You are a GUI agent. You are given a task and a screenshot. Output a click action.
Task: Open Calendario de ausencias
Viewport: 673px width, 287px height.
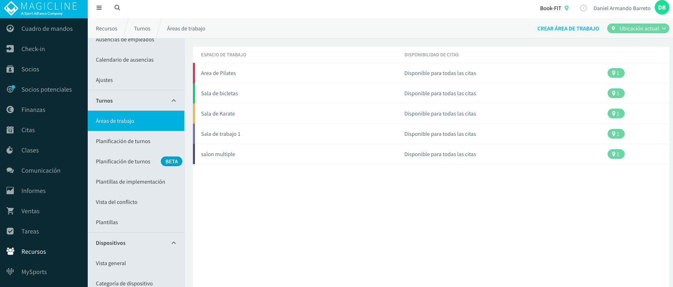click(136, 60)
